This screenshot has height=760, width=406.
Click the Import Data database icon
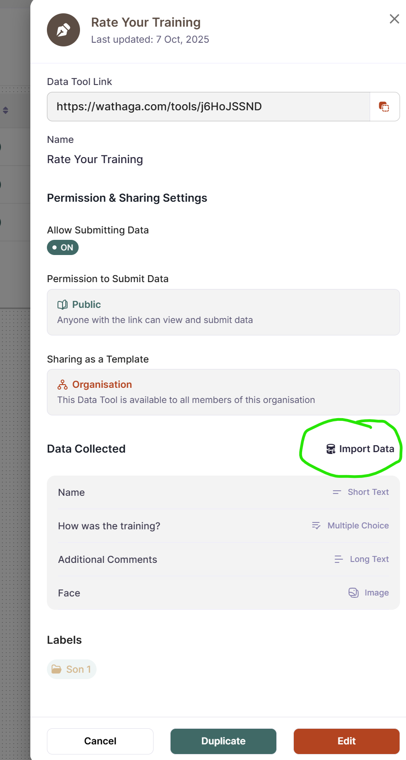coord(331,449)
